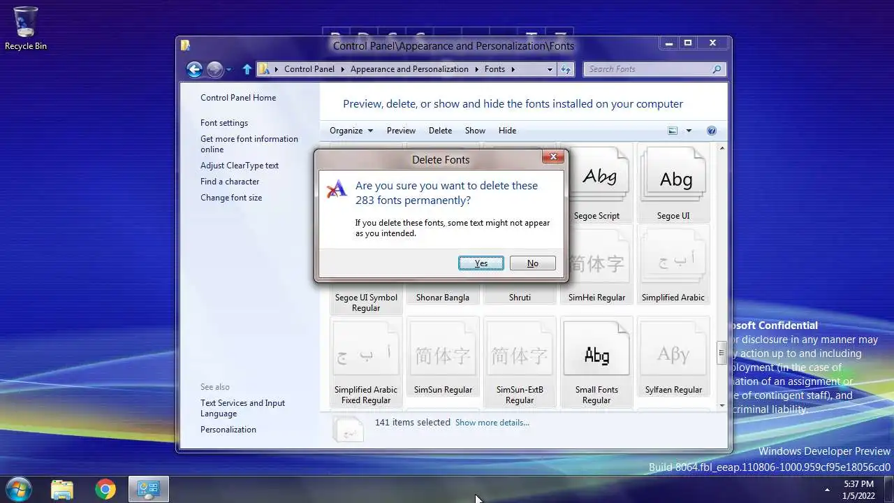Click the Shonar Bangla font label
894x503 pixels.
coord(443,298)
